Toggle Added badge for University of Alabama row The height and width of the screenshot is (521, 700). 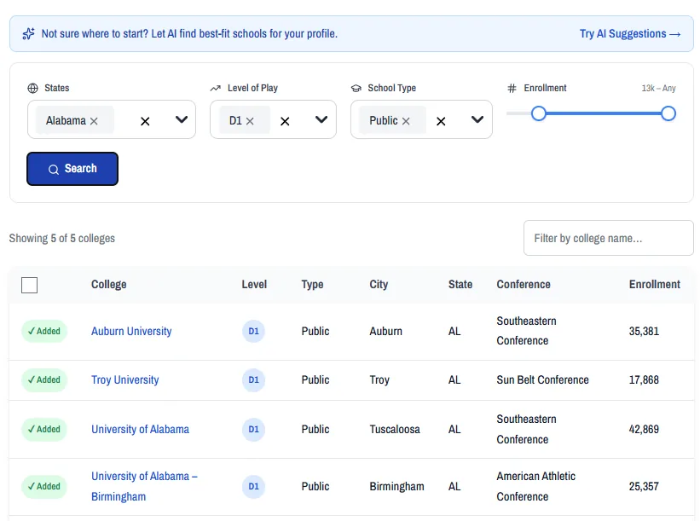click(x=44, y=430)
